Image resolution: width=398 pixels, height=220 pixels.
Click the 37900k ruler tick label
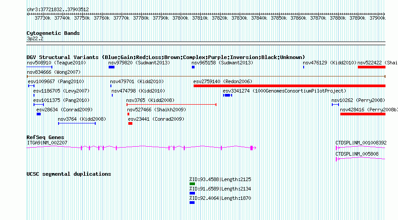click(x=377, y=18)
